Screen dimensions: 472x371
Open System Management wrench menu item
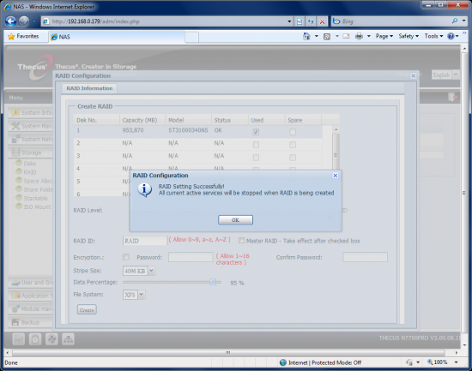tap(31, 126)
